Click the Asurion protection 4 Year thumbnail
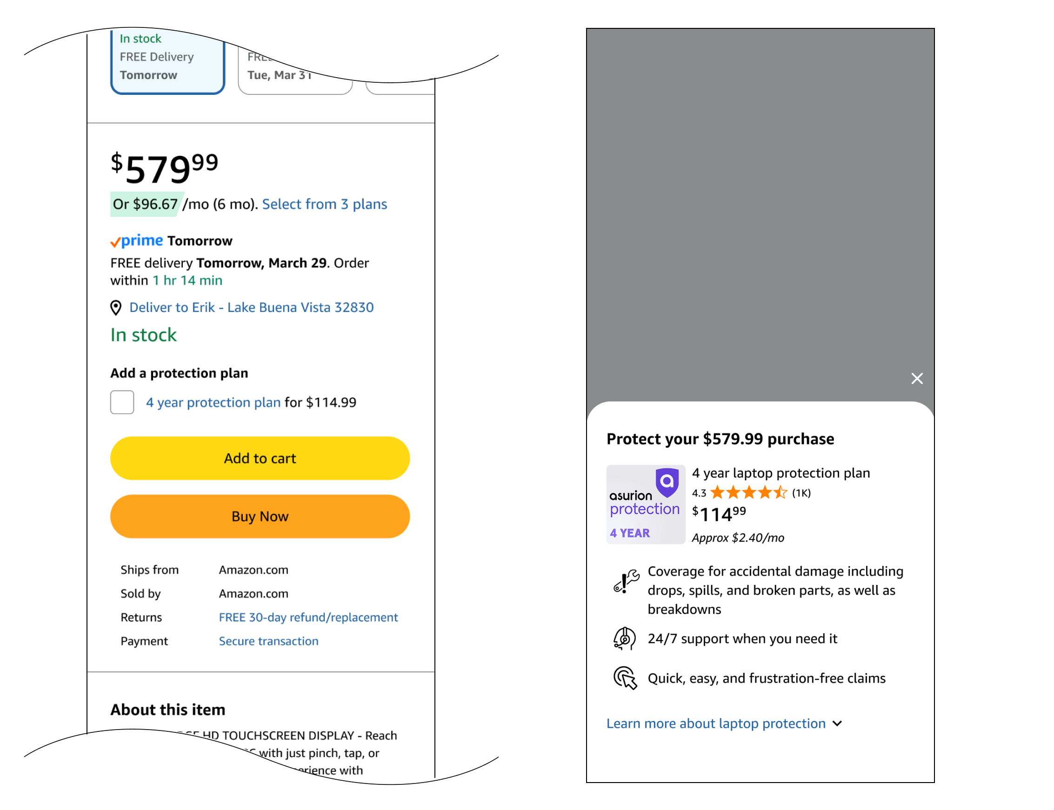The image size is (1054, 810). pos(645,505)
